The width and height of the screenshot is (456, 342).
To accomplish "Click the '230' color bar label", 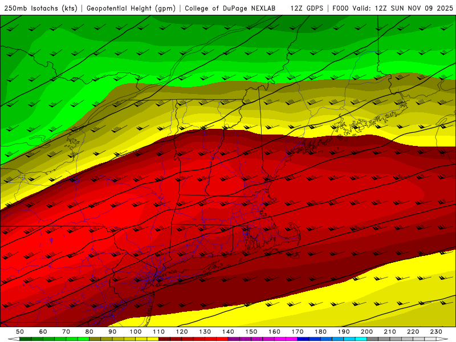I will coord(436,332).
